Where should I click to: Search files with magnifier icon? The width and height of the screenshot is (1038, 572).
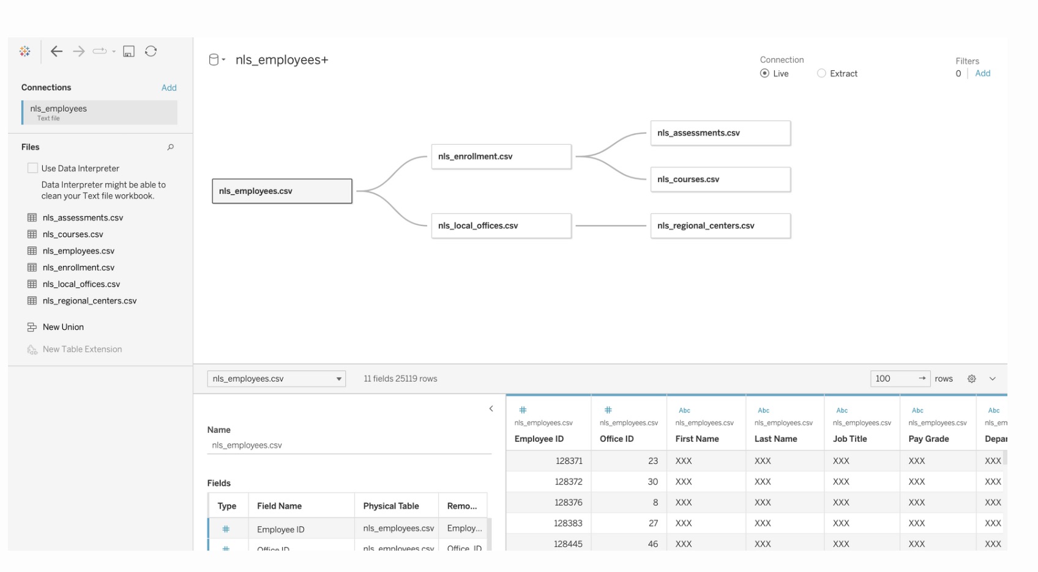pyautogui.click(x=171, y=147)
